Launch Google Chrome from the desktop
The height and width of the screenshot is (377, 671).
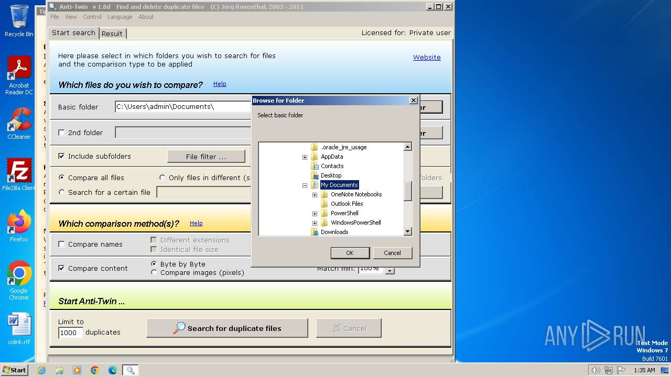(x=19, y=281)
